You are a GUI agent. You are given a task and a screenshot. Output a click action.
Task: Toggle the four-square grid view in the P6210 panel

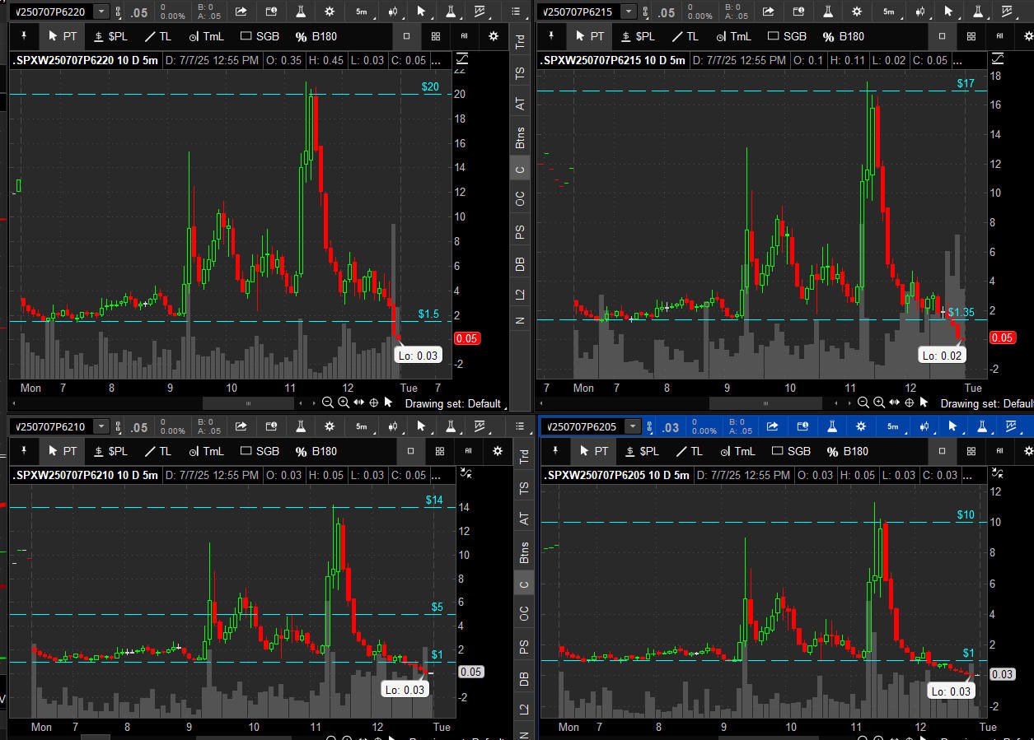pyautogui.click(x=439, y=451)
